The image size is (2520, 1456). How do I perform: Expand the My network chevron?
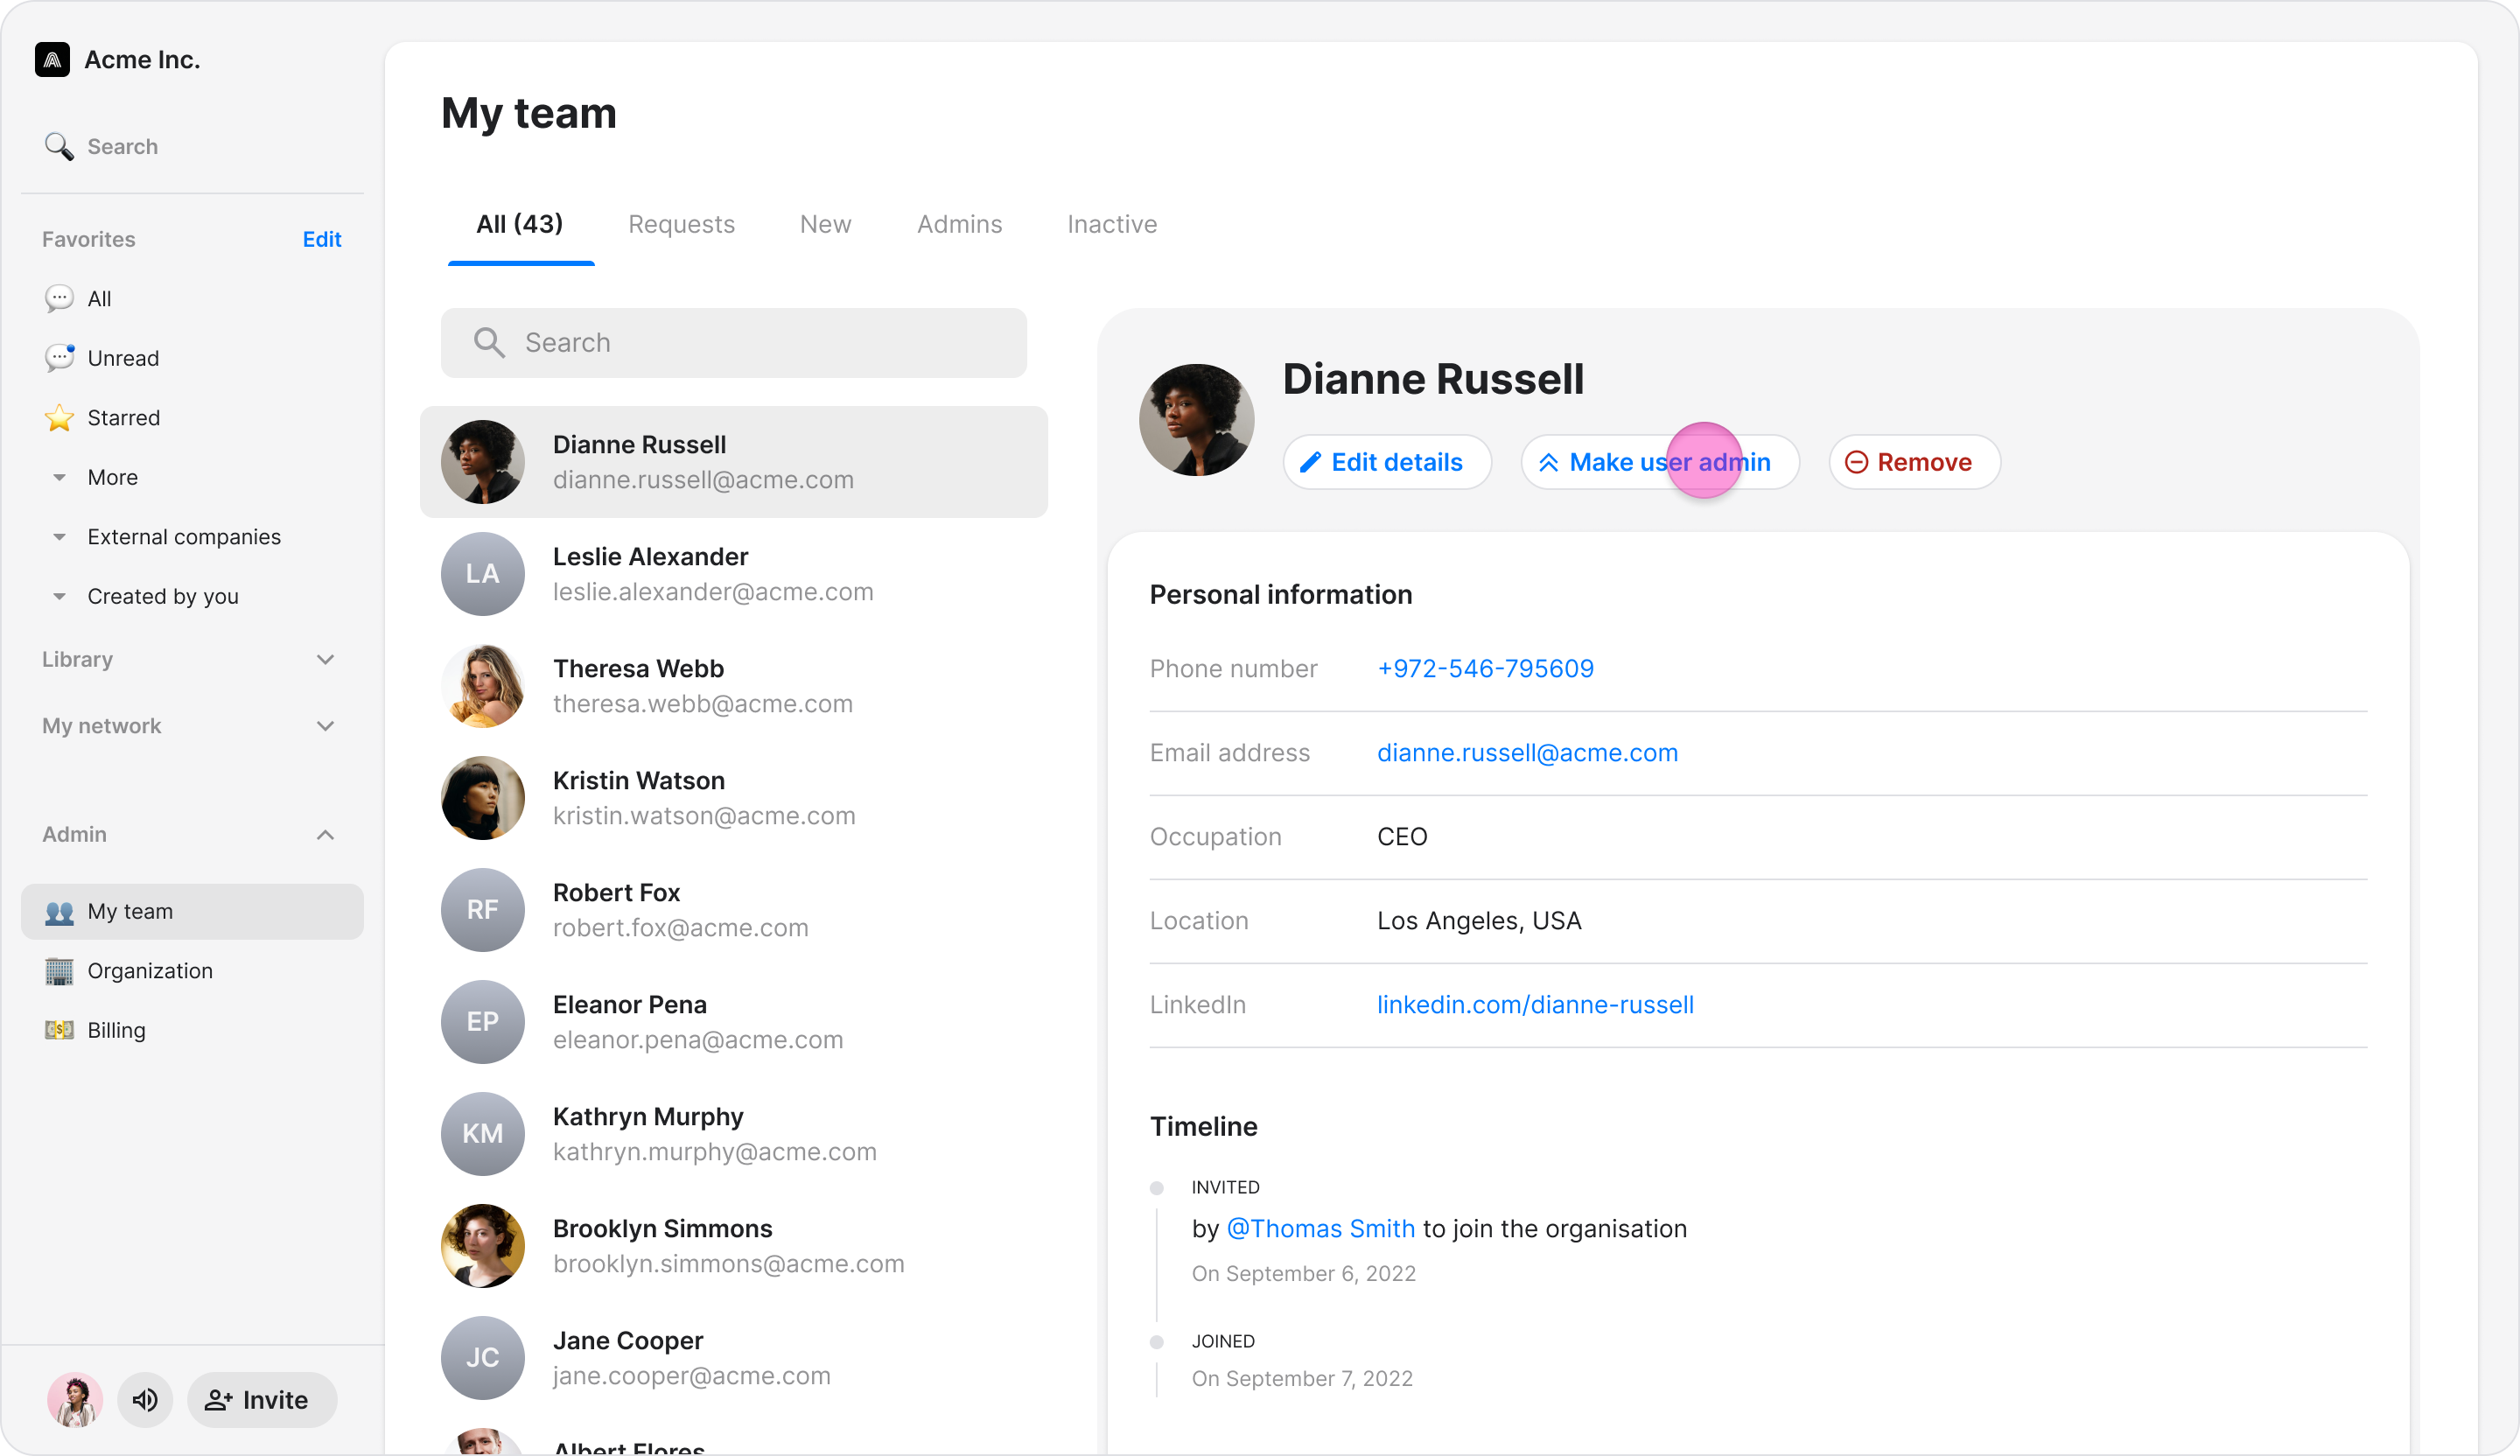coord(325,726)
